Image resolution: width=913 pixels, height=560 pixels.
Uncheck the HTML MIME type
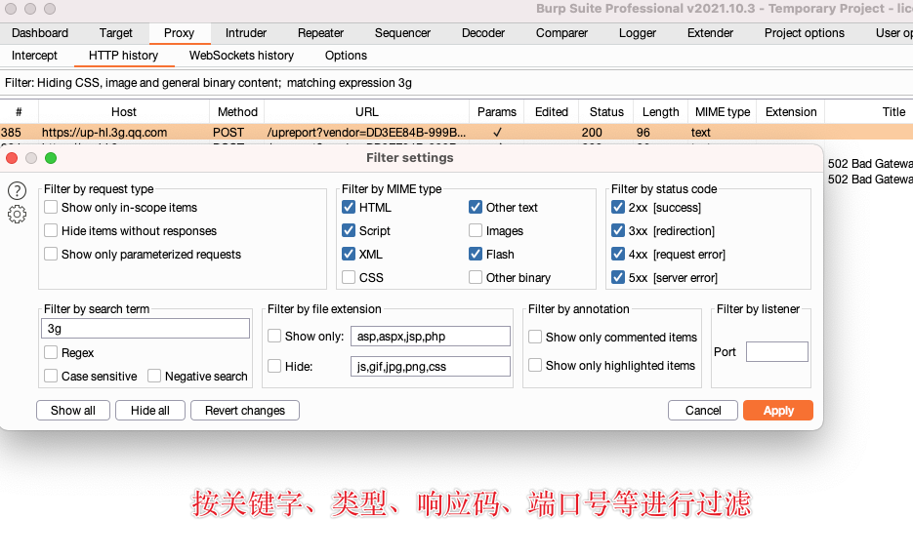[x=349, y=208]
